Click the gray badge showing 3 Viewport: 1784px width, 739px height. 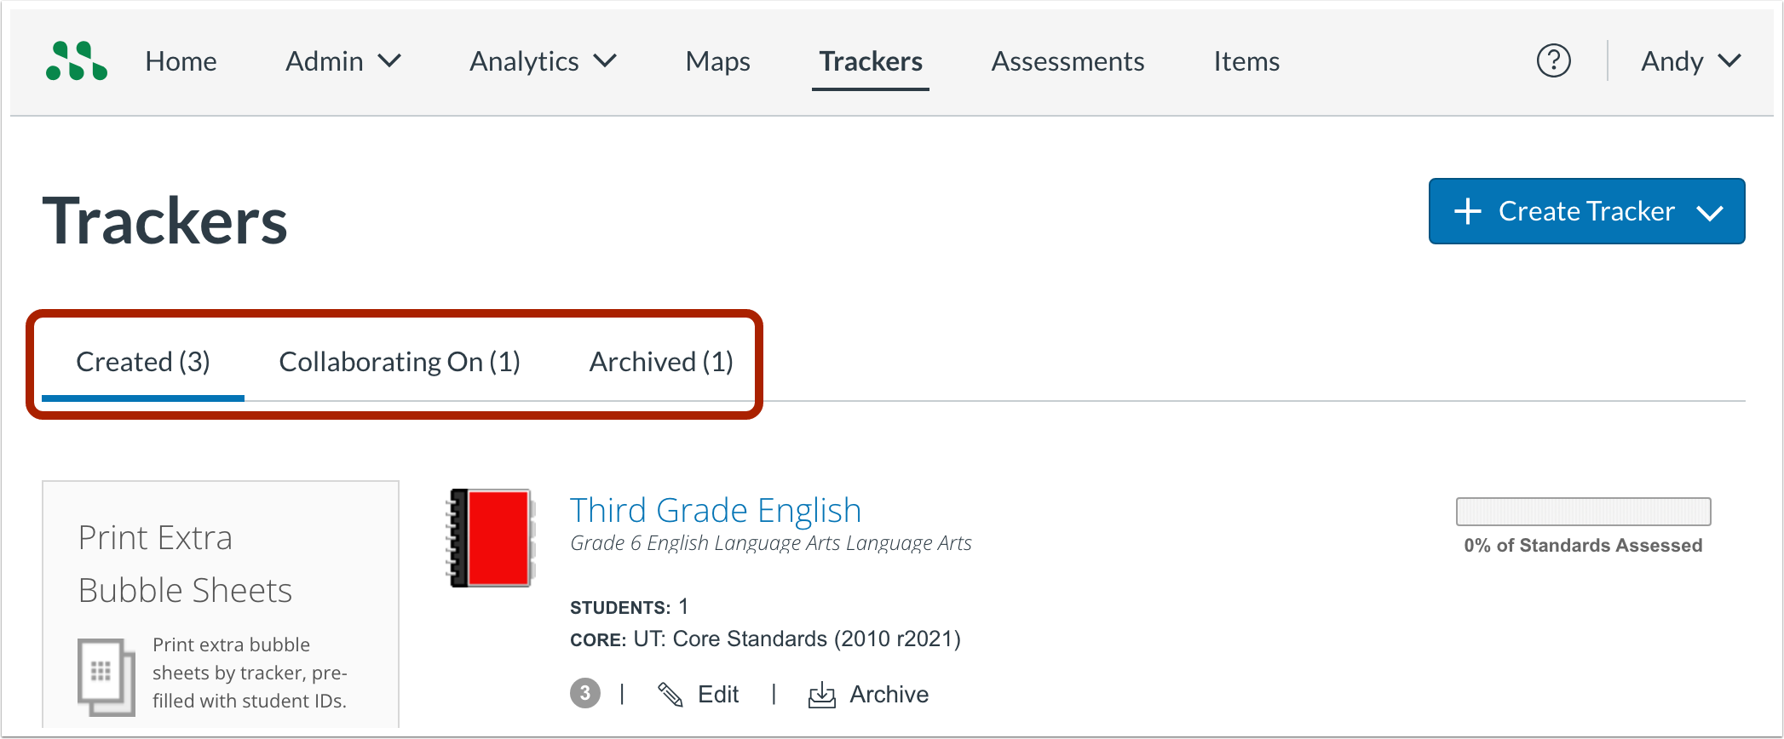[x=585, y=693]
